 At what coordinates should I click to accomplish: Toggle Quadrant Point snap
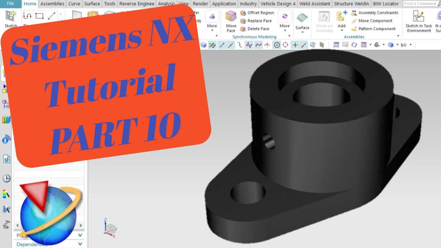285,45
